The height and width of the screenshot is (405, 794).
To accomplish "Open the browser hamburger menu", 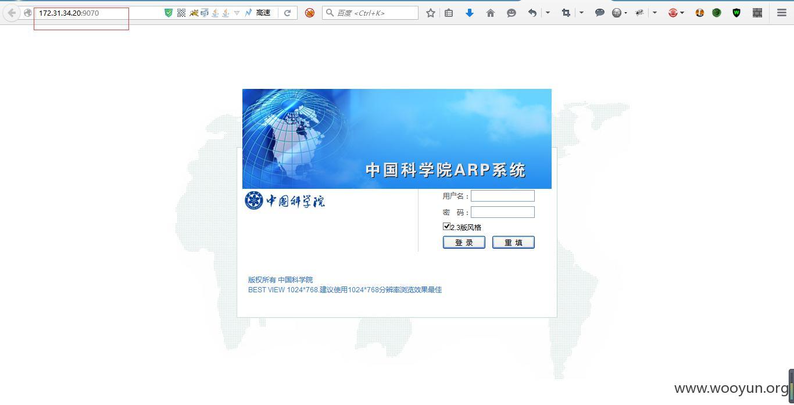I will [782, 13].
